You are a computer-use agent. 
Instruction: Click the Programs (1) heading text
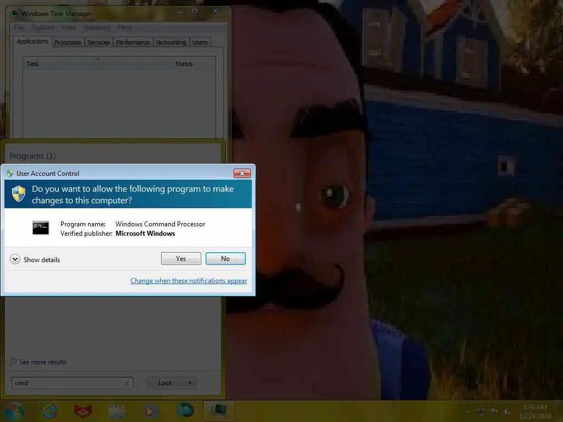coord(32,156)
